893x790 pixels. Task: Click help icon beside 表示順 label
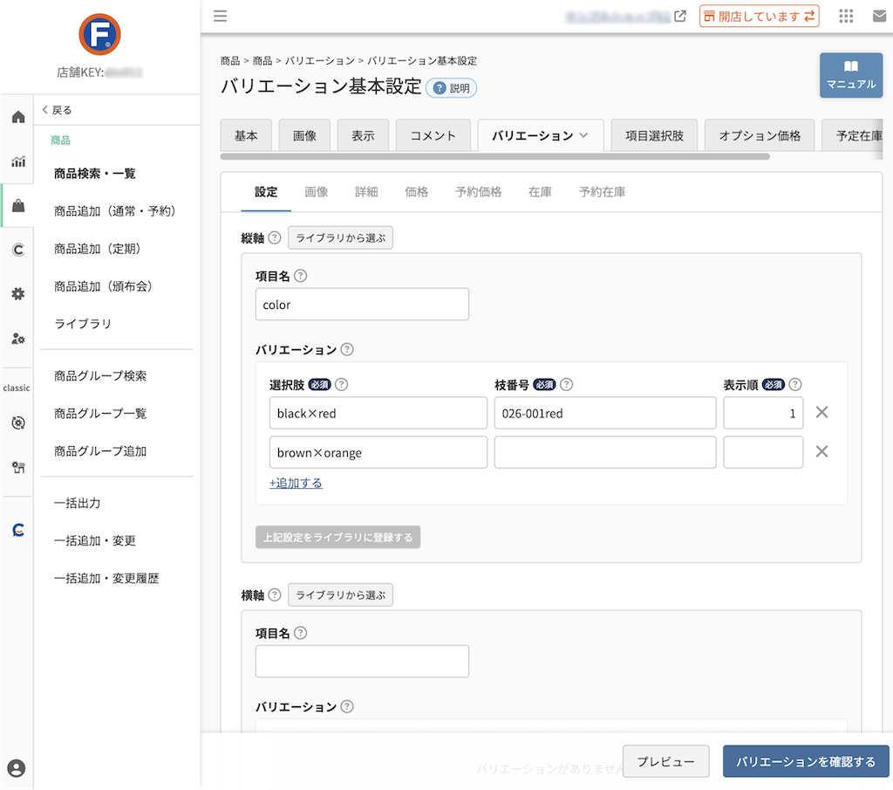pos(795,385)
